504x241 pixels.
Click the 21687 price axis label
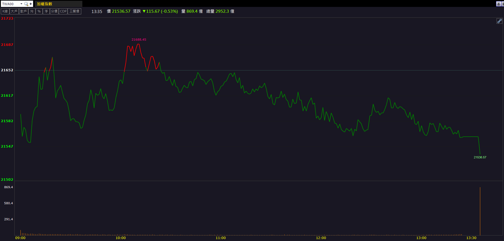7,45
